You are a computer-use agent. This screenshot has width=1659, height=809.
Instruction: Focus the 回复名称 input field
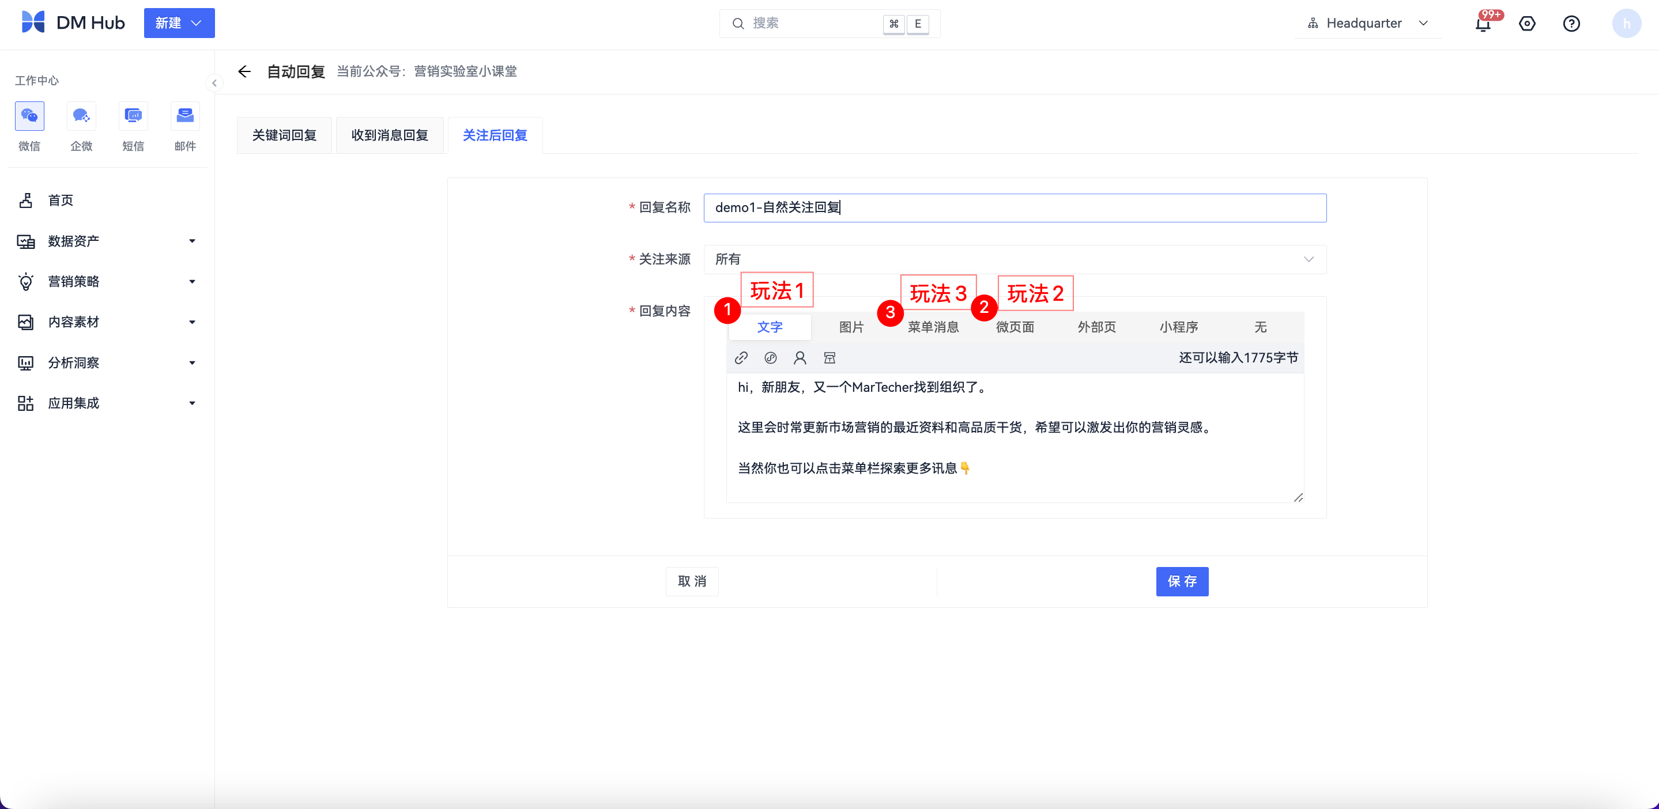pyautogui.click(x=1015, y=208)
